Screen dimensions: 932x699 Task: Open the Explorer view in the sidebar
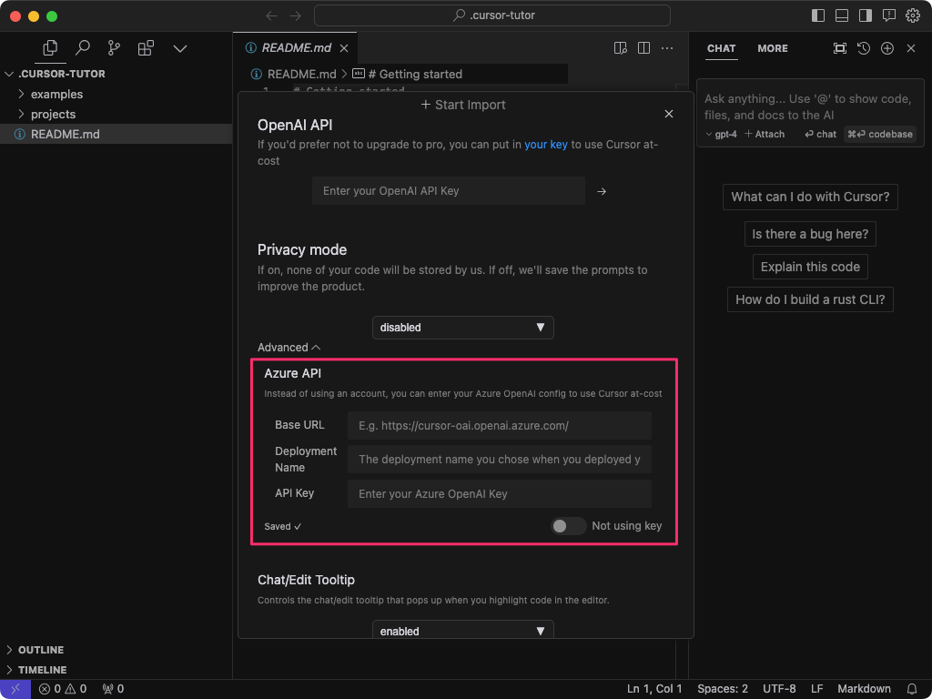pos(51,48)
